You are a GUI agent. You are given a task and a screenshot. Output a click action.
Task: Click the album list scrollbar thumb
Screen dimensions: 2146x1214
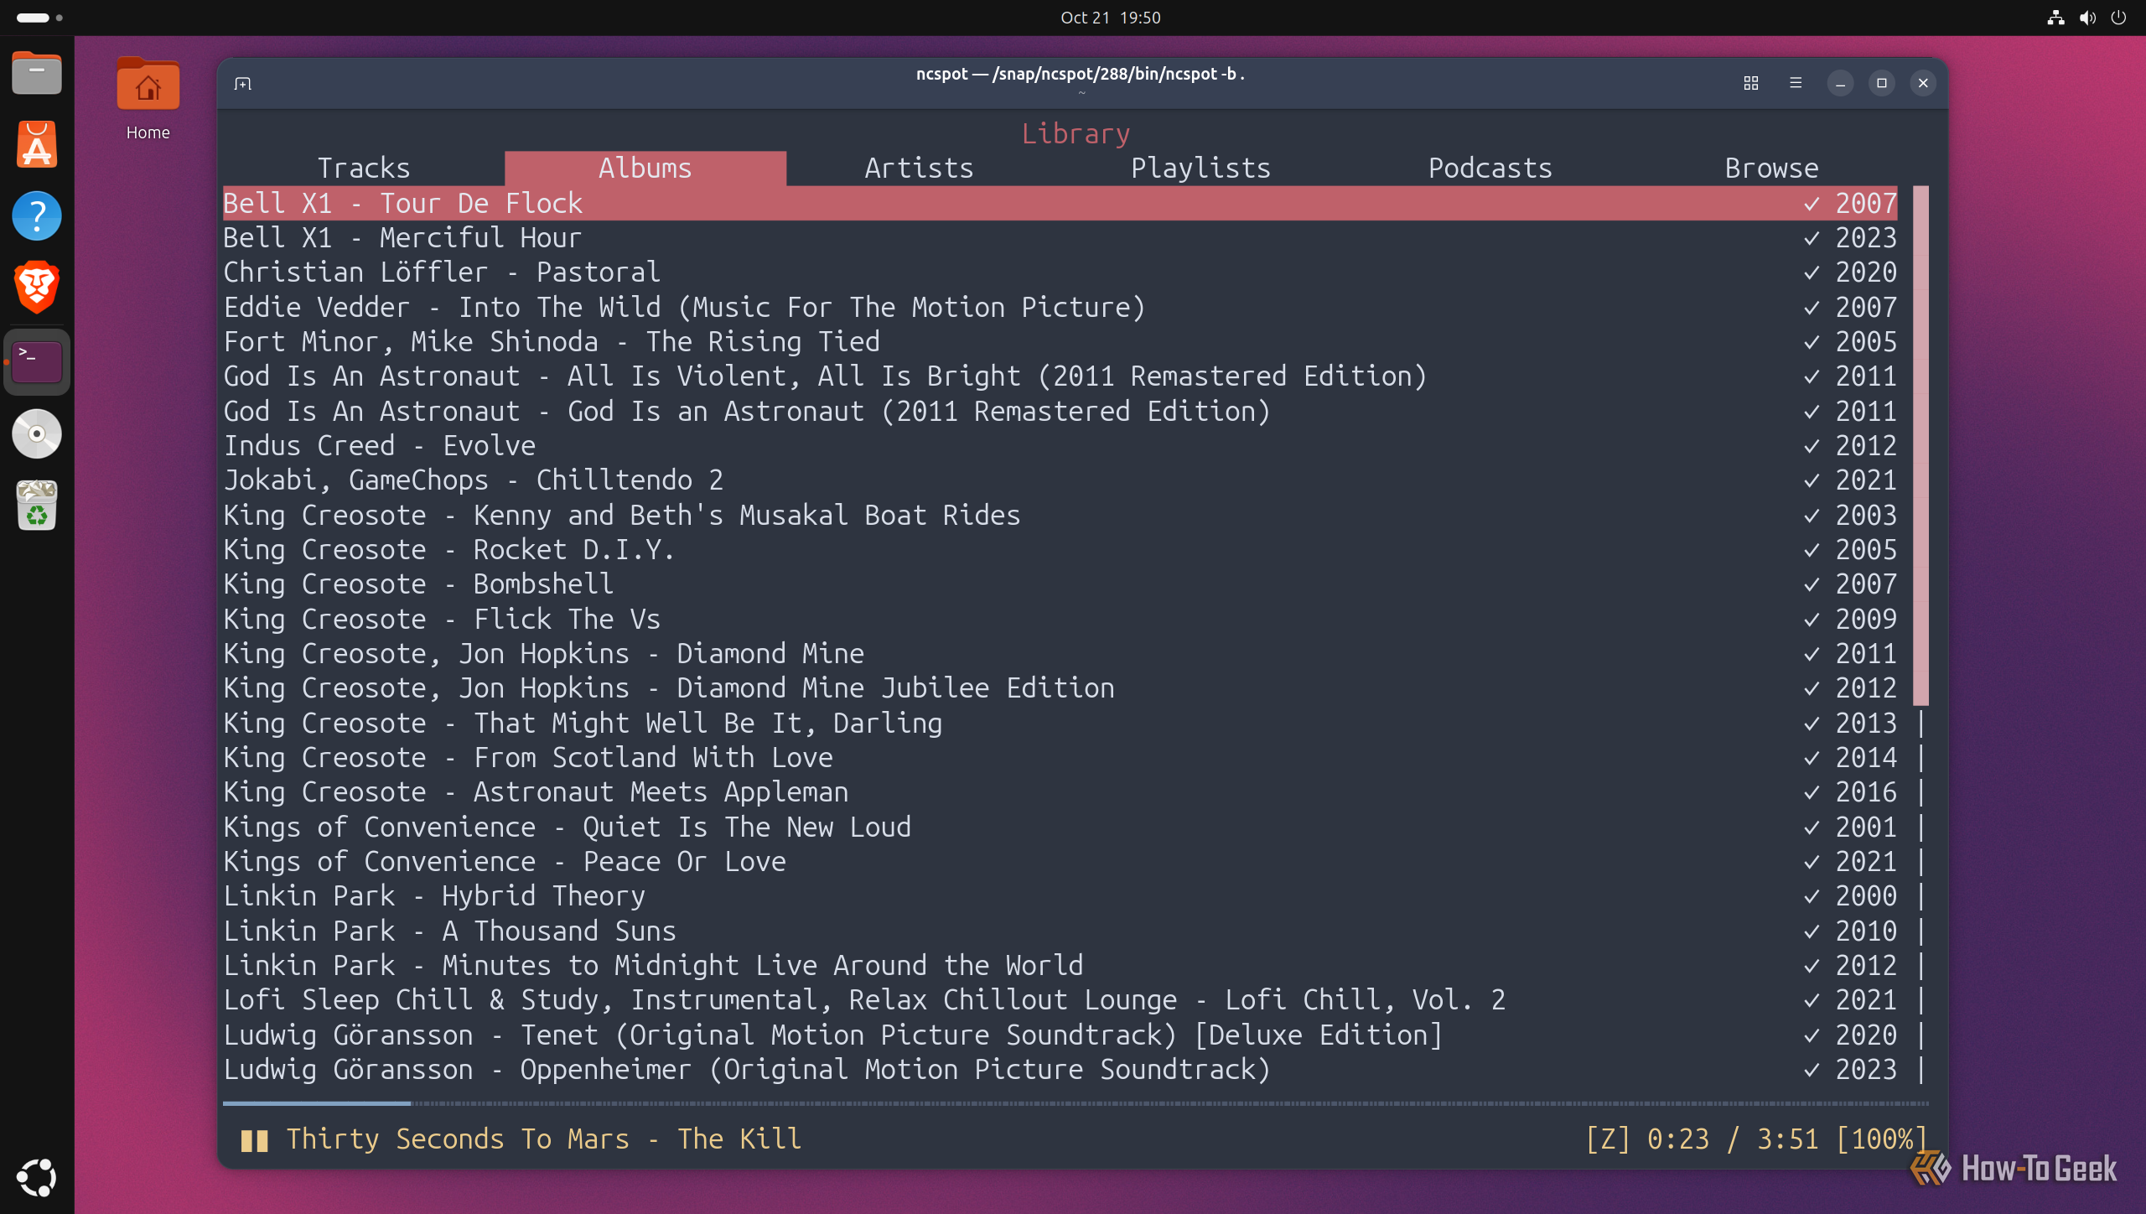1921,445
